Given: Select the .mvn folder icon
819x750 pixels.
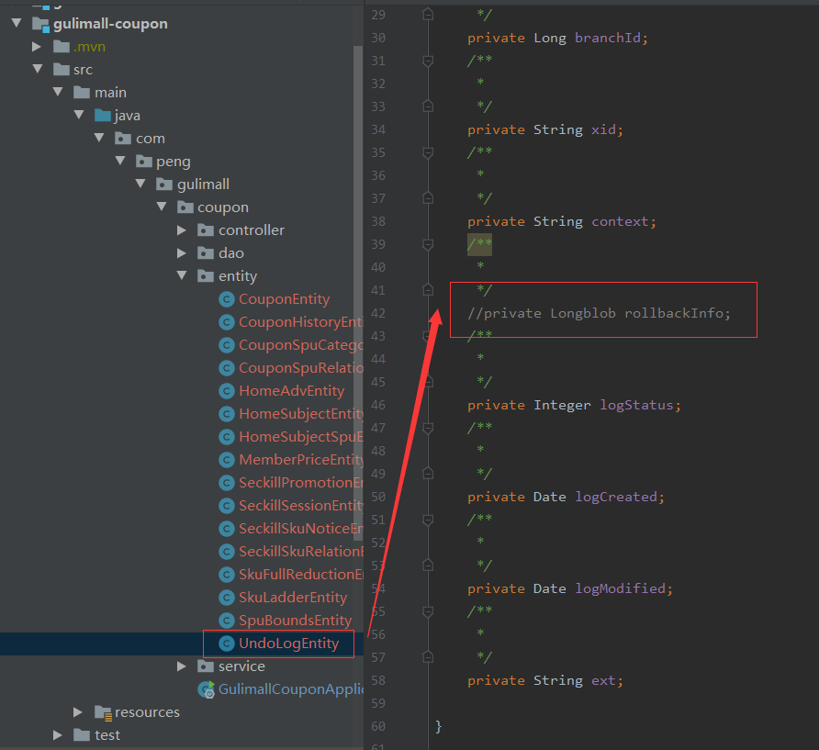Looking at the screenshot, I should [62, 47].
